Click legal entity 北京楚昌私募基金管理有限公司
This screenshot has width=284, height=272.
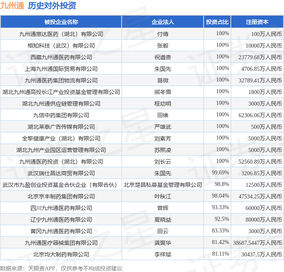163,184
